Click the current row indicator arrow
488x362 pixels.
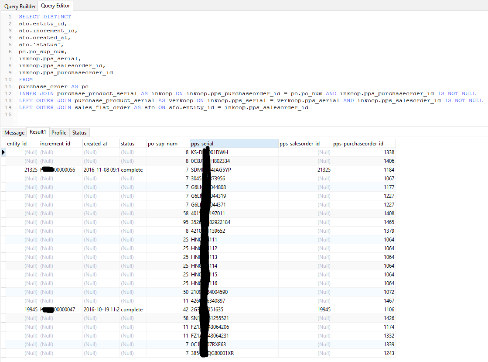tap(3, 152)
